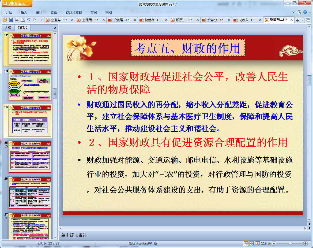Close the 按劳分...t document tab
313x248 pixels.
point(229,20)
